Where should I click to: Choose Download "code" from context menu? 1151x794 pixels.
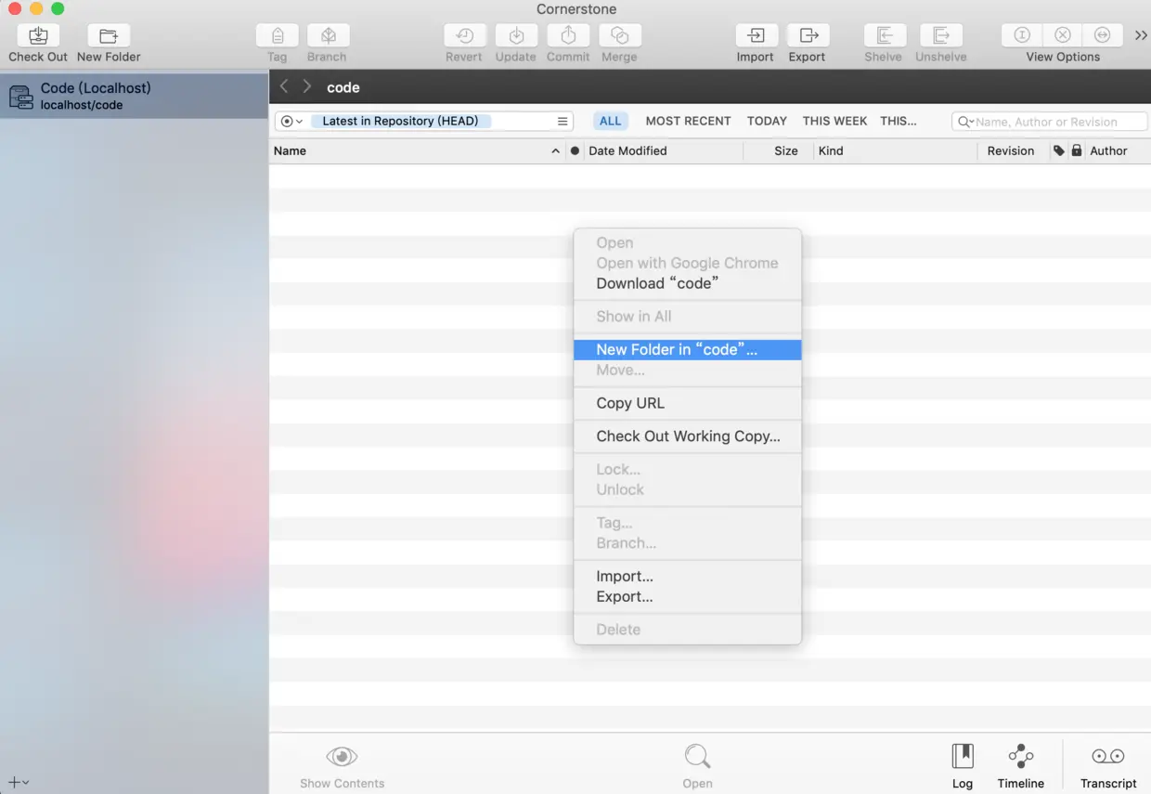pyautogui.click(x=687, y=283)
